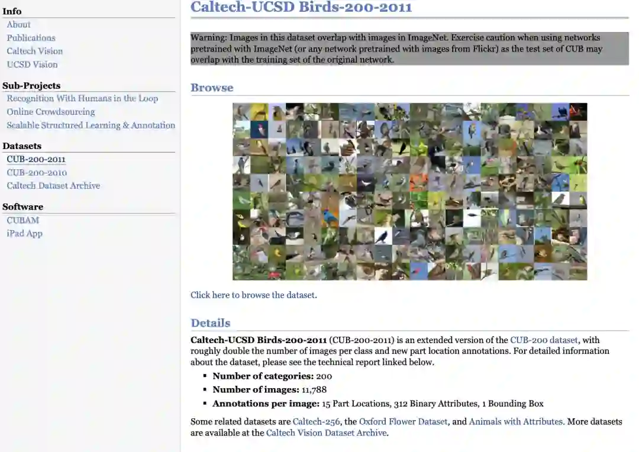Viewport: 639px width, 452px height.
Task: Click the Caltech-UCSD Birds-200-2011 page title
Action: 301,7
